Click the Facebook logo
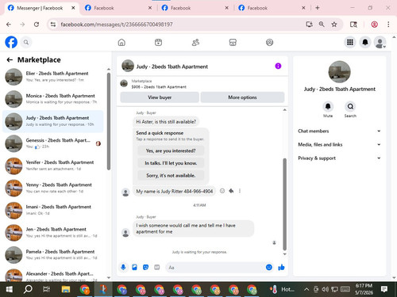Viewport: 397px width, 297px height. (11, 42)
